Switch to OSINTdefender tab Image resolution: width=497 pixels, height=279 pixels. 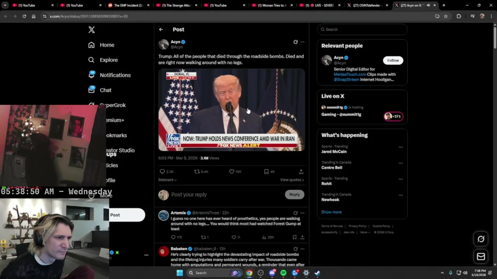click(368, 5)
